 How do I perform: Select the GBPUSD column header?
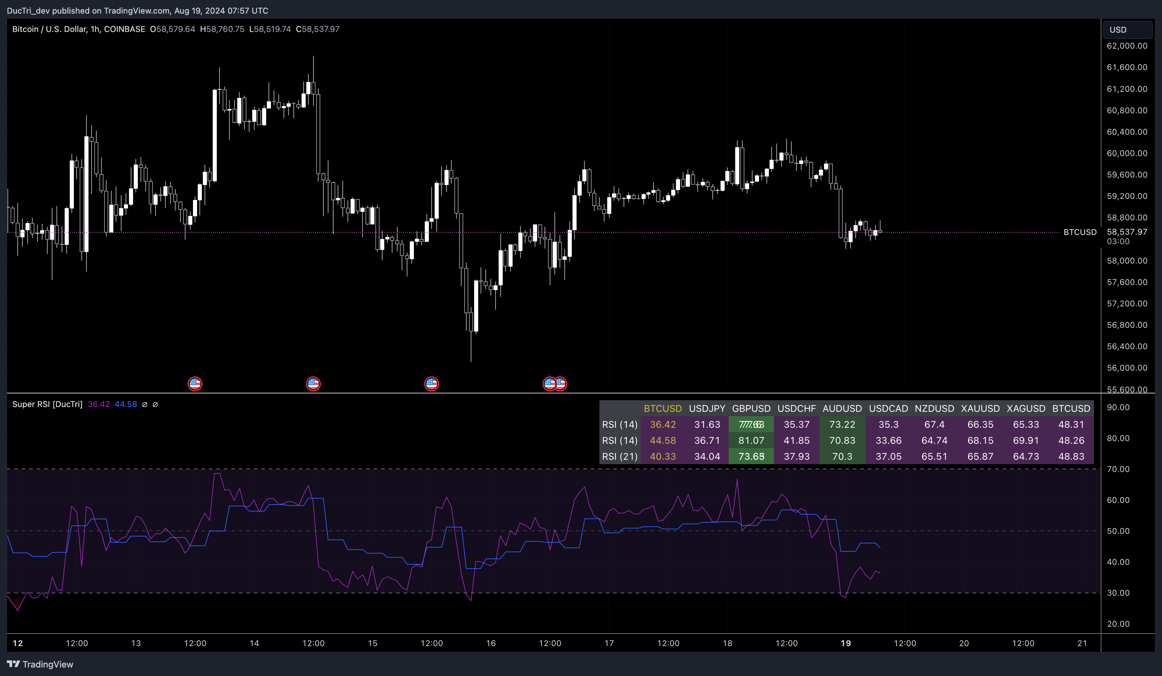(x=751, y=408)
